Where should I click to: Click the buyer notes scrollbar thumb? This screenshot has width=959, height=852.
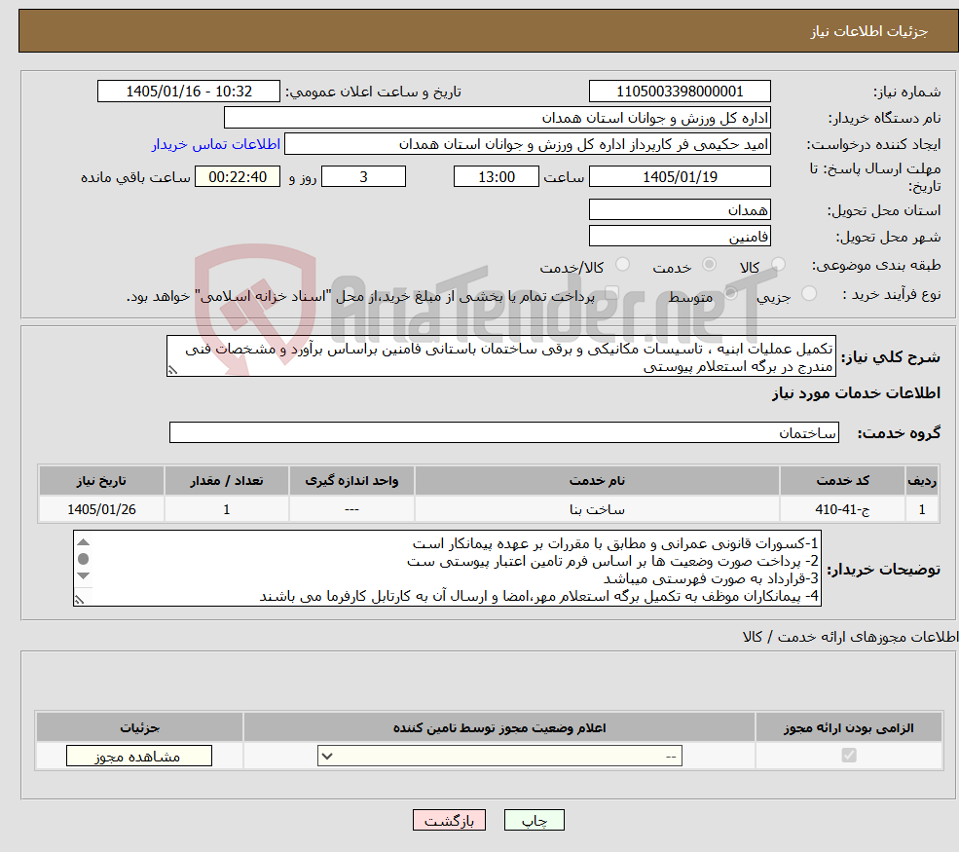click(83, 558)
